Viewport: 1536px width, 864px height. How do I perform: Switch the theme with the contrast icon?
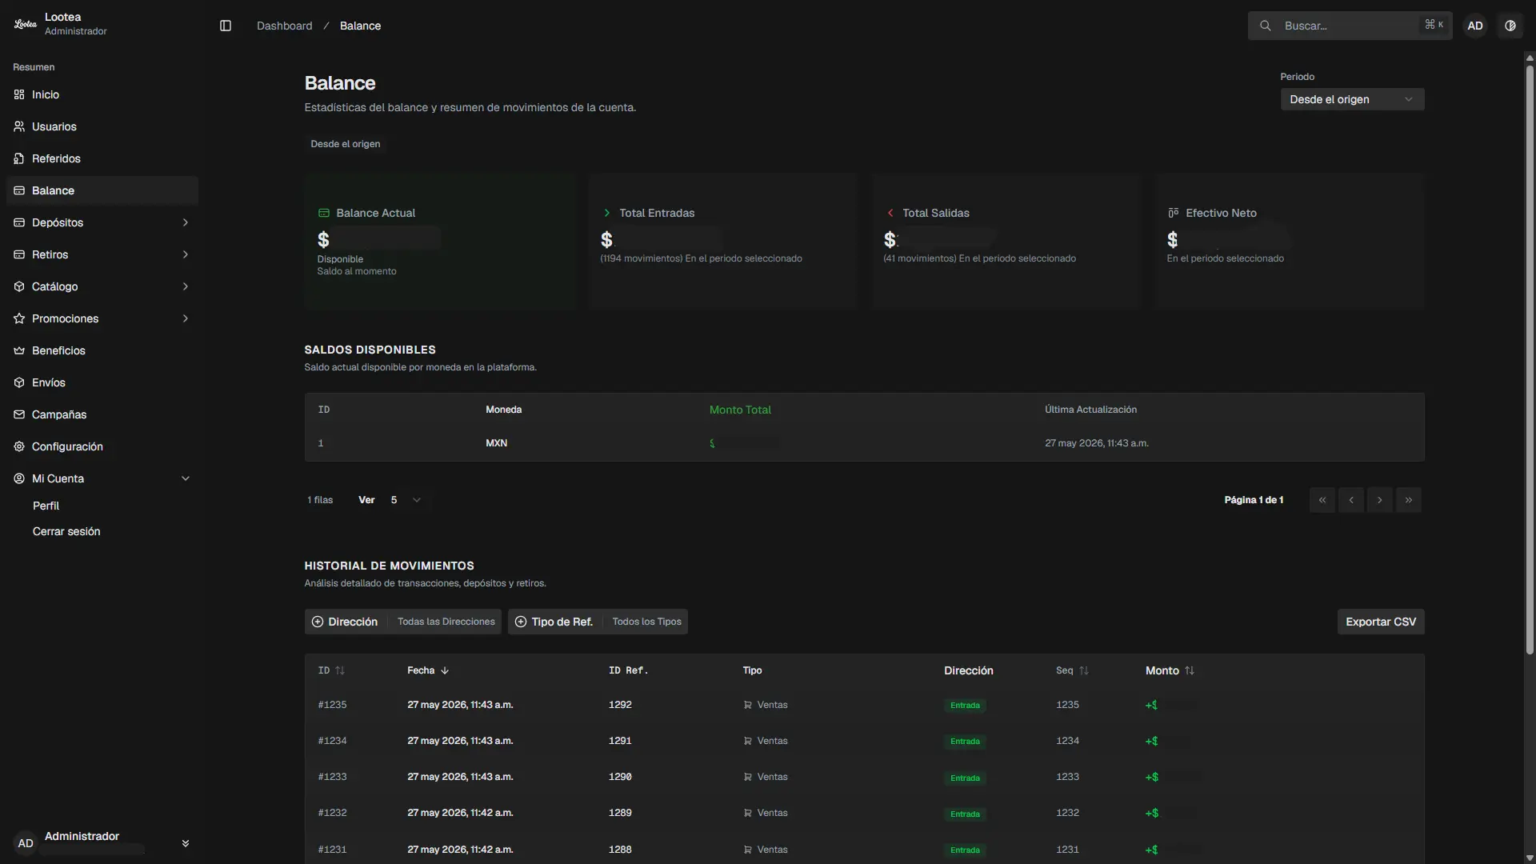(1510, 26)
